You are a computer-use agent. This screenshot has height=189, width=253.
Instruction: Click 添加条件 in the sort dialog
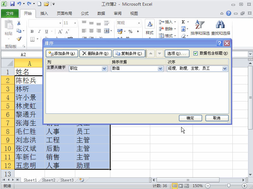(62, 54)
